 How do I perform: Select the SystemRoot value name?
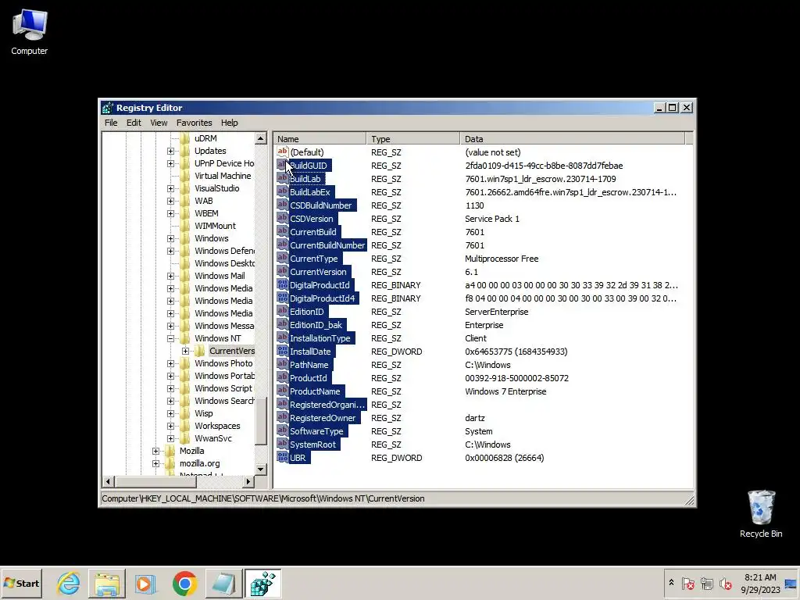point(312,445)
